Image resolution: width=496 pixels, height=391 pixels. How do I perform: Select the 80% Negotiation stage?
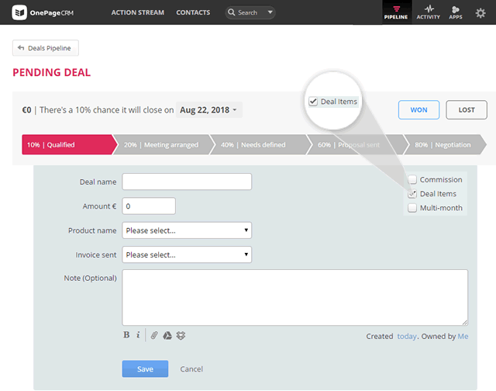(x=444, y=145)
